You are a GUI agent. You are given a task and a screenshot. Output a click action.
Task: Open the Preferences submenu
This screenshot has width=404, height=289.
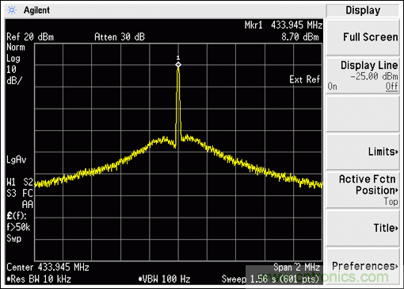point(363,266)
